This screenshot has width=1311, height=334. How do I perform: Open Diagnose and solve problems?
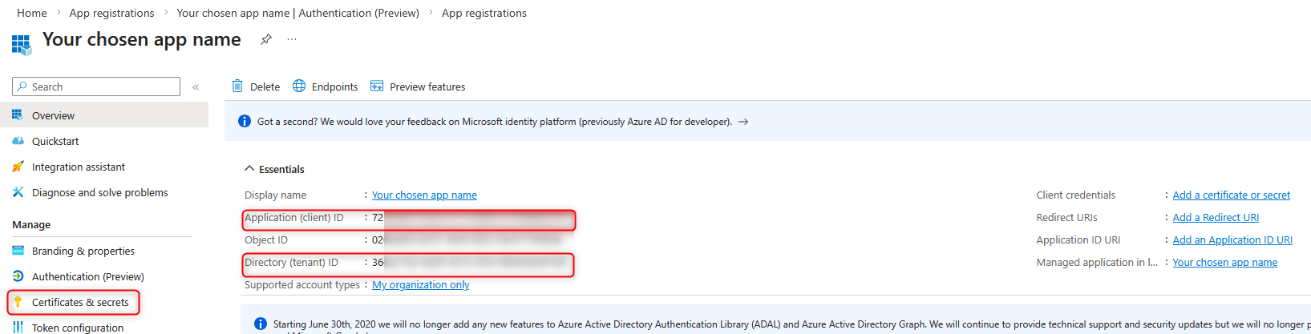[99, 192]
